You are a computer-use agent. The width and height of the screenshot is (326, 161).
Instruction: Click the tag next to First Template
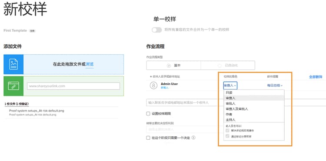pos(32,31)
